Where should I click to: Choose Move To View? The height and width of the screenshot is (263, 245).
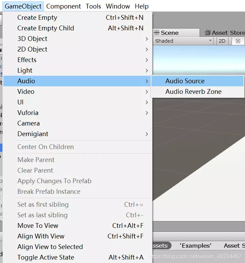point(78,225)
